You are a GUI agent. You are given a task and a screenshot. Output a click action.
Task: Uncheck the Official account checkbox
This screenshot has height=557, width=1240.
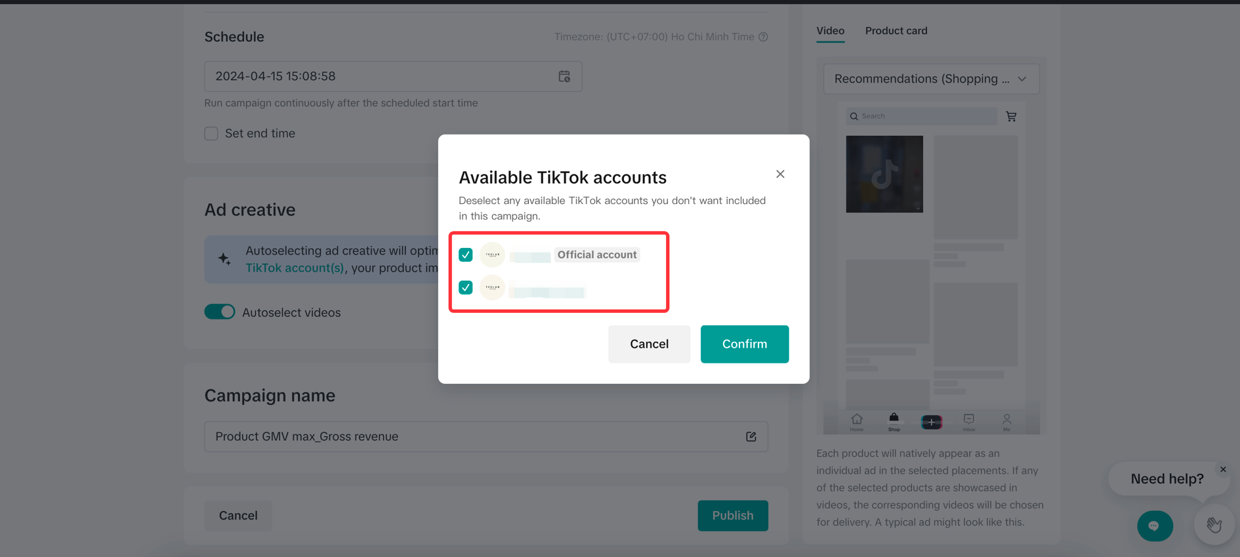pyautogui.click(x=466, y=255)
